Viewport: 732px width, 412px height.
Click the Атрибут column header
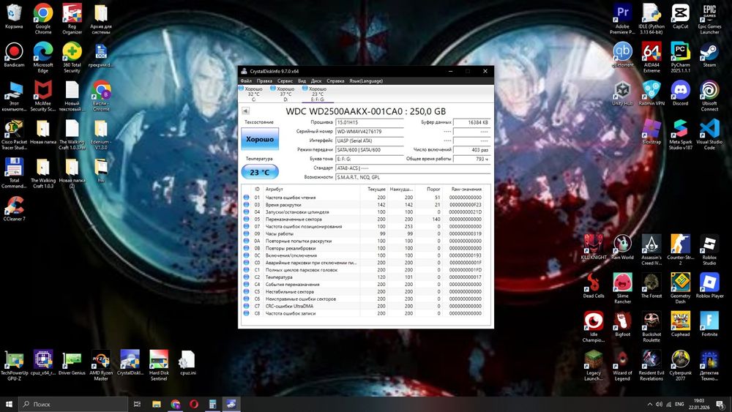click(x=312, y=189)
